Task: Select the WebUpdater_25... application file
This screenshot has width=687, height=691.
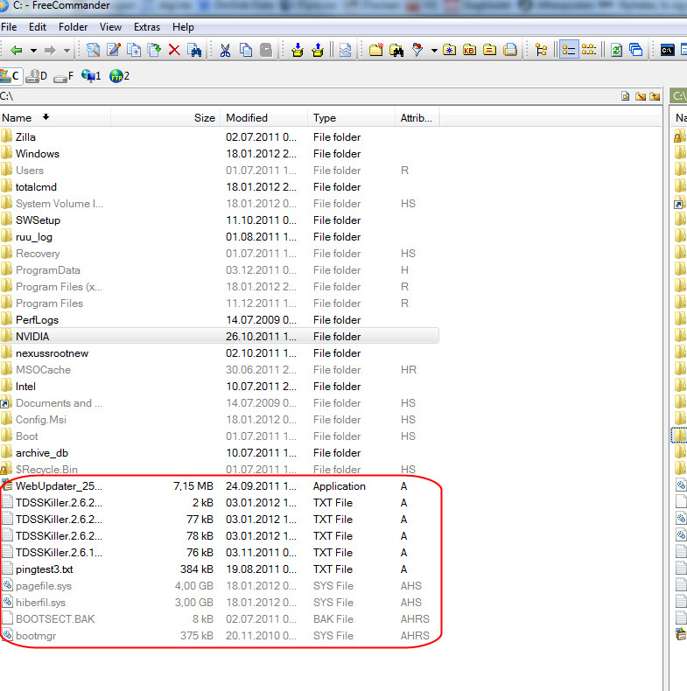Action: click(x=59, y=486)
